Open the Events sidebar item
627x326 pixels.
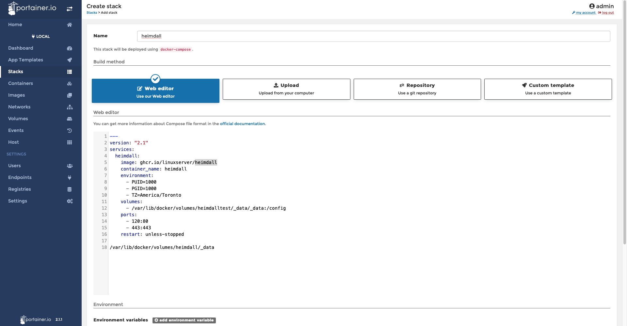(41, 131)
